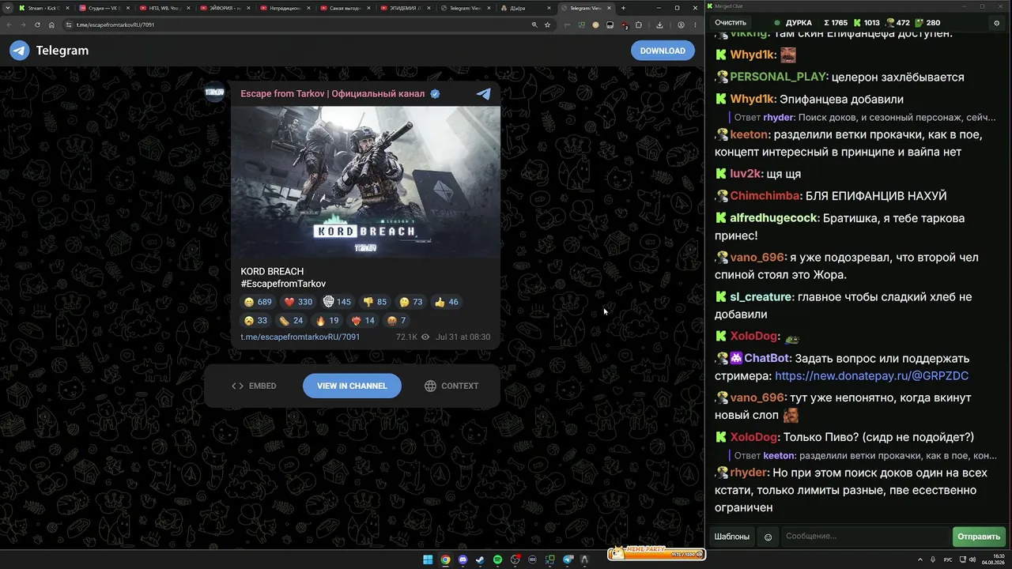Viewport: 1012px width, 569px height.
Task: Click the heart reaction with 330
Action: click(x=298, y=302)
